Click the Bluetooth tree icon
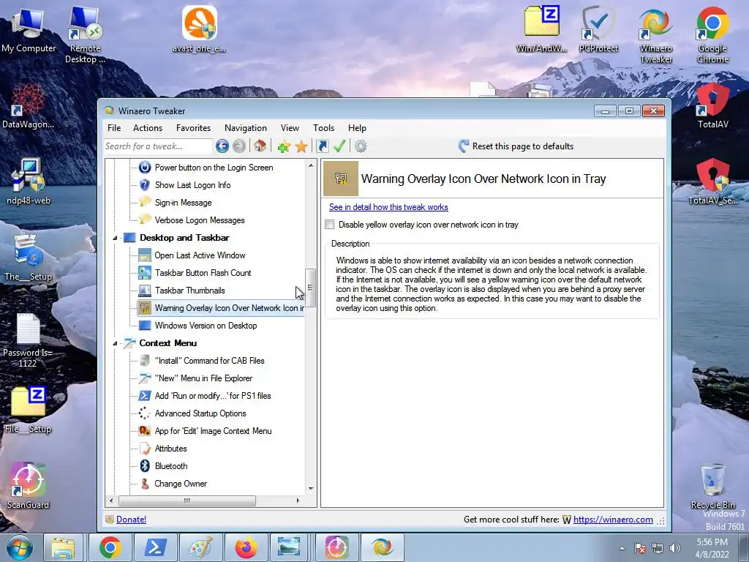The width and height of the screenshot is (749, 562). pyautogui.click(x=145, y=466)
